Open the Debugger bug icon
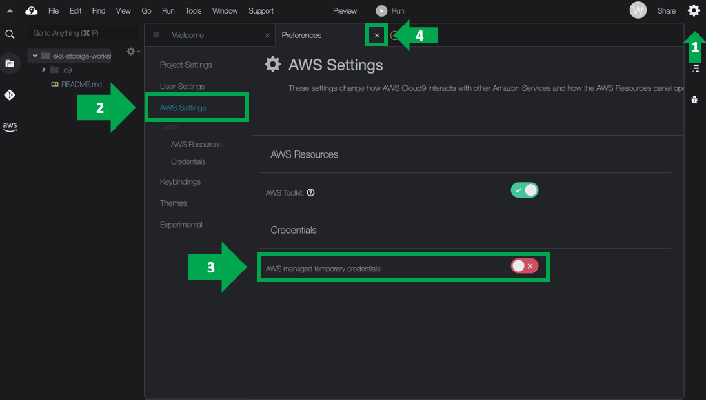The height and width of the screenshot is (401, 706). 694,100
